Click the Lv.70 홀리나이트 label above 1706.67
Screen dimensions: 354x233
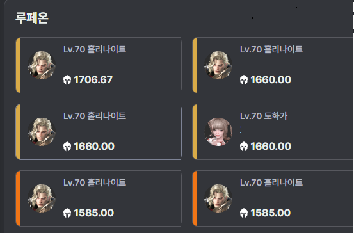95,49
